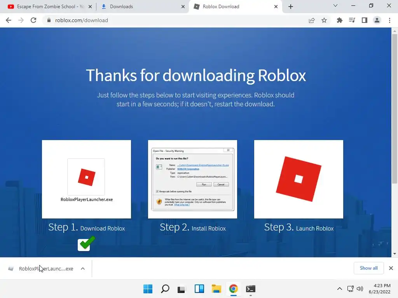
Task: Show hidden system tray icons
Action: coord(340,289)
